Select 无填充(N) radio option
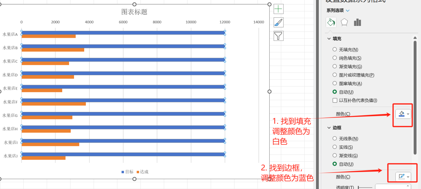This screenshot has width=421, height=189. (x=335, y=50)
